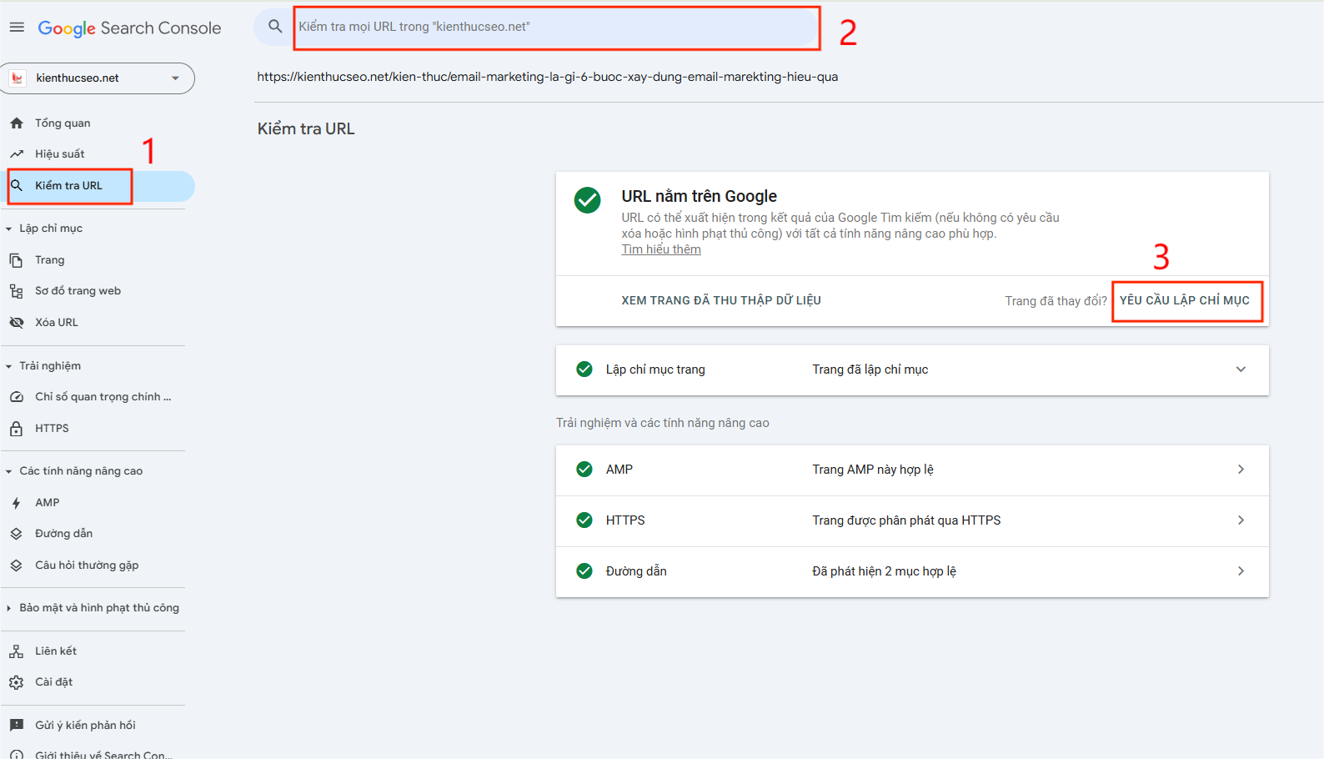The height and width of the screenshot is (759, 1324).
Task: Click the layers icon beside Câu hỏi thường gặp
Action: [17, 565]
